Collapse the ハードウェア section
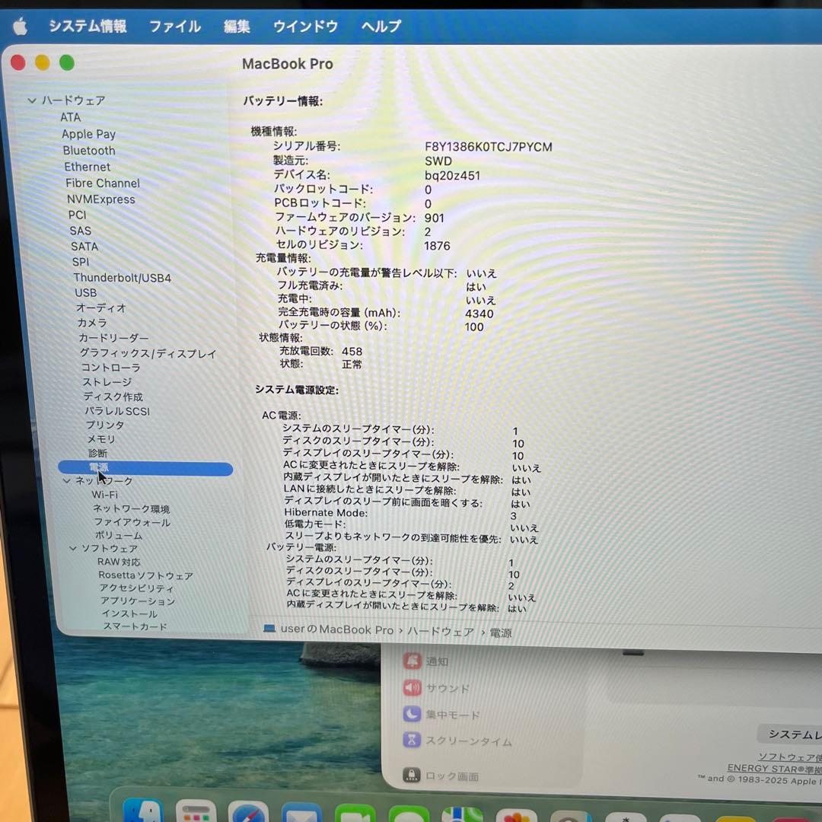 coord(32,100)
